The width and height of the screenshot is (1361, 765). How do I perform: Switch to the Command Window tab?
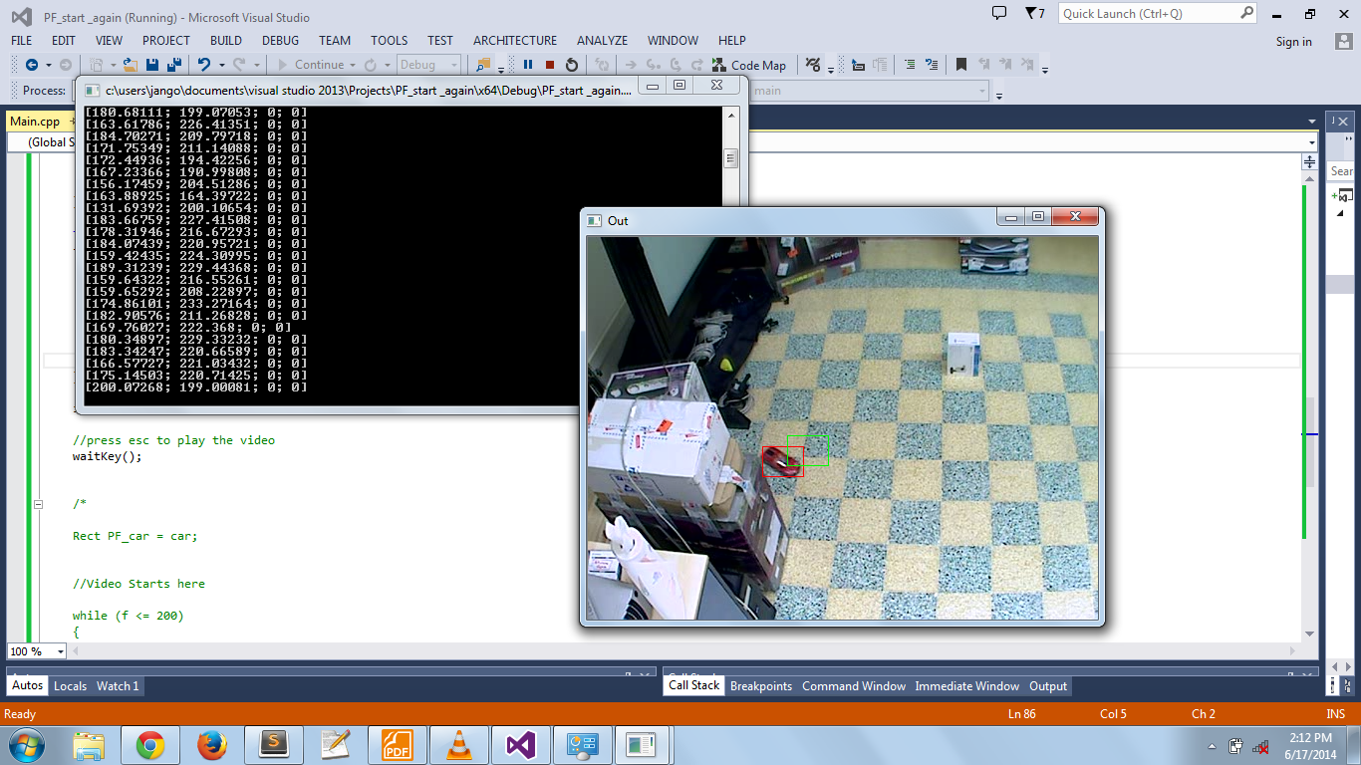[854, 685]
